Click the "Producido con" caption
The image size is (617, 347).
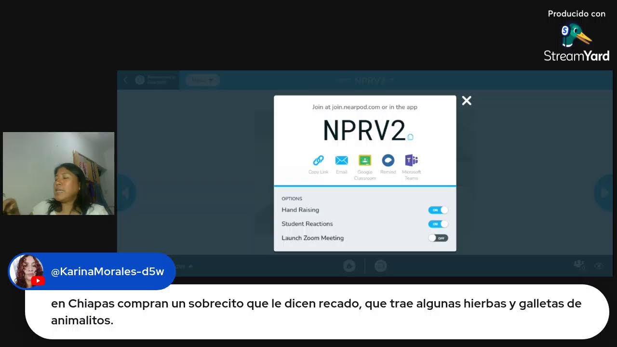pyautogui.click(x=577, y=14)
